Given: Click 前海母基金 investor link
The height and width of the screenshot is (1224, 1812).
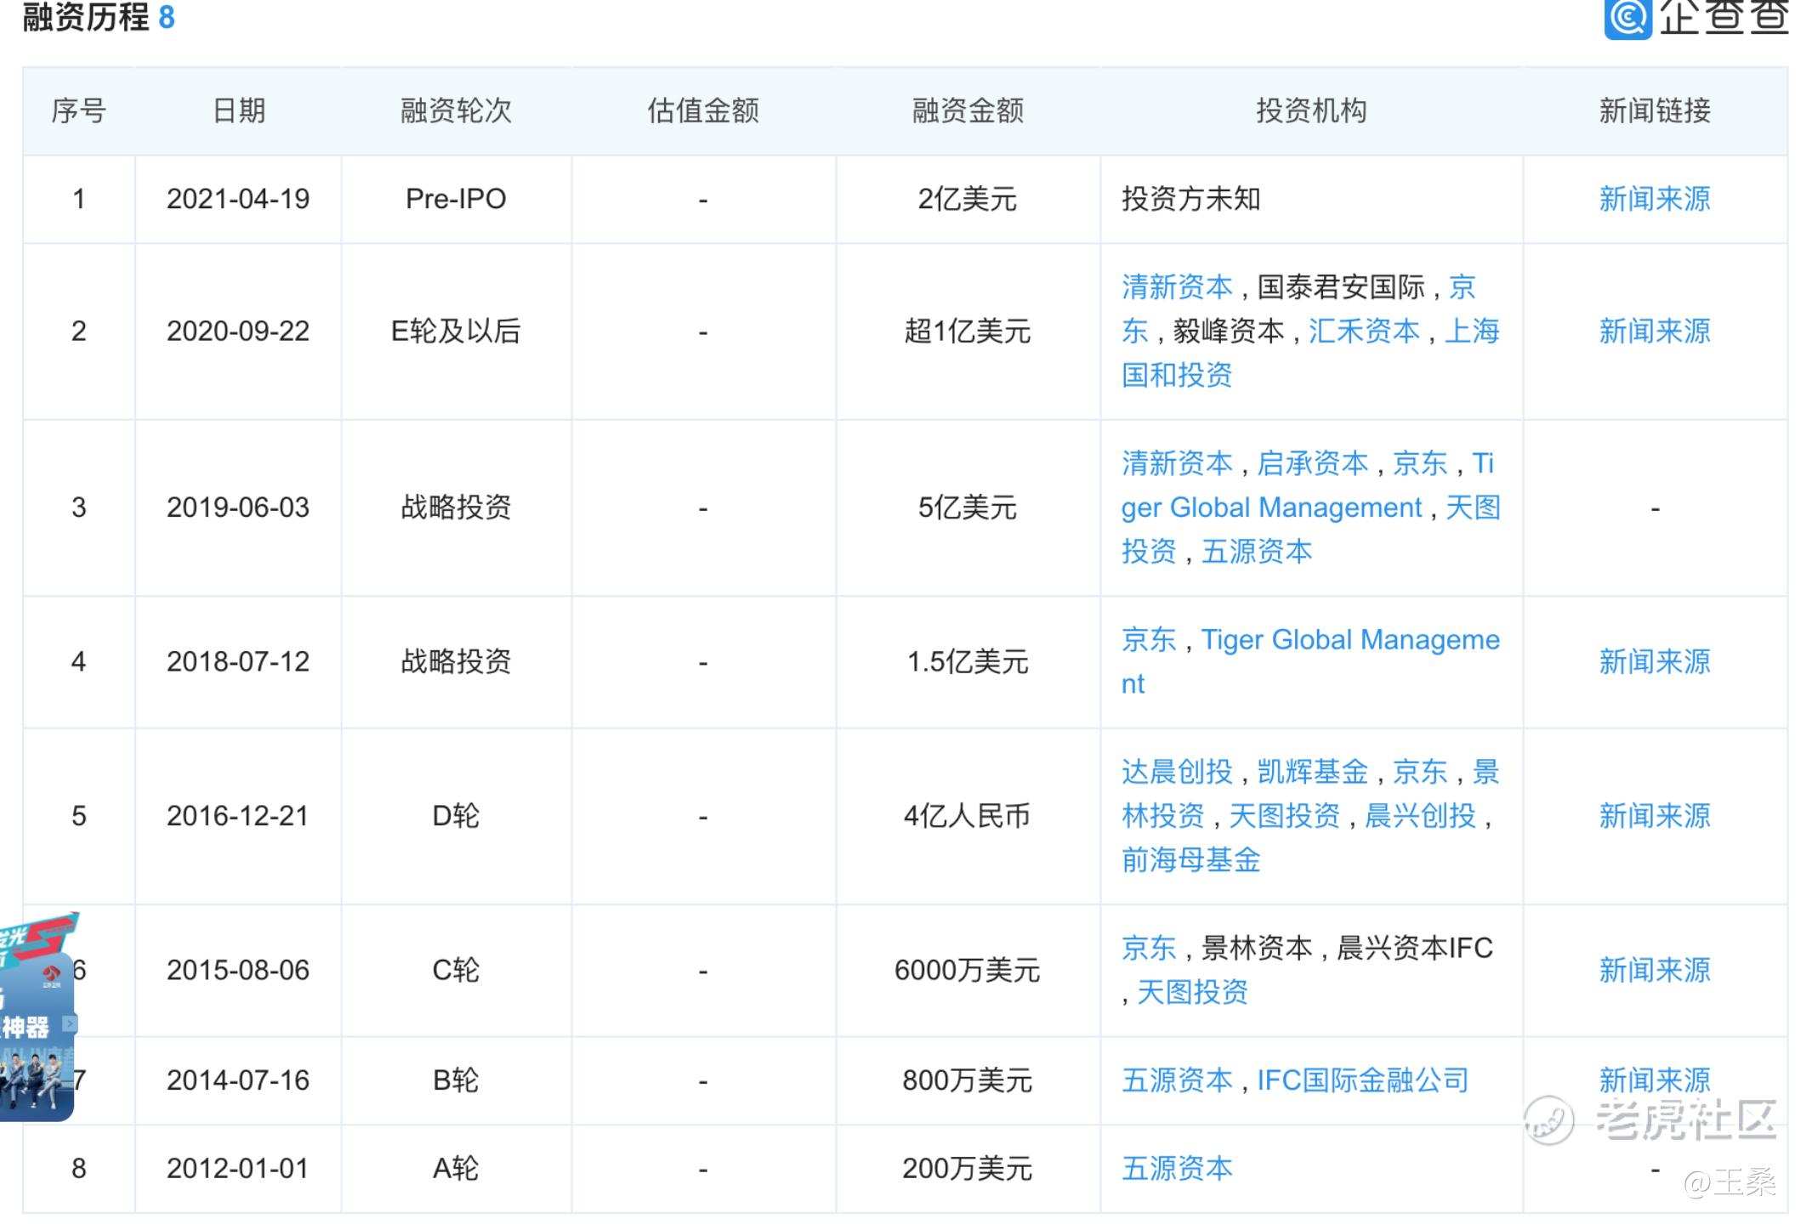Looking at the screenshot, I should point(1190,860).
